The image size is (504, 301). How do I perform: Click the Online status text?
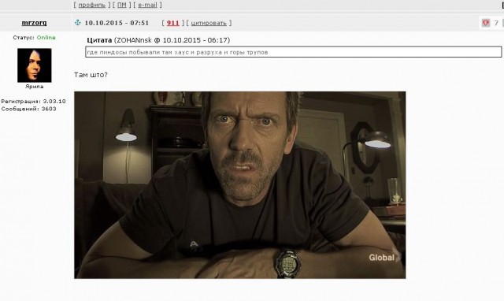point(46,38)
